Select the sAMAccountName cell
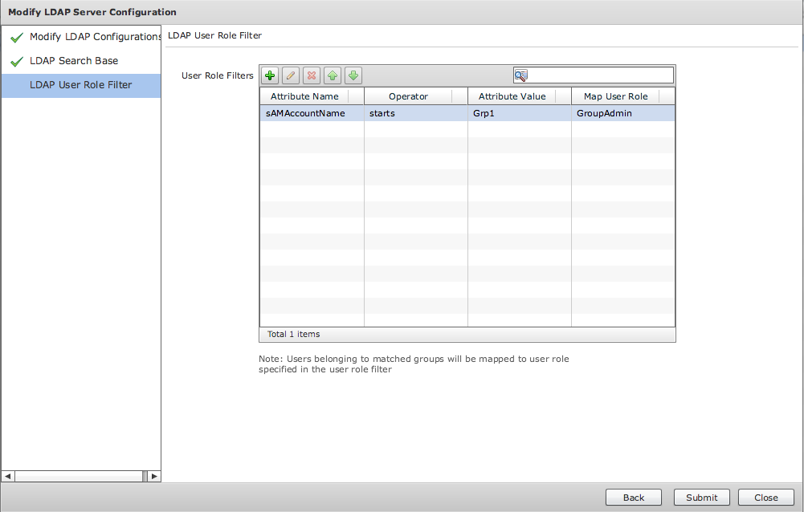 click(x=312, y=113)
